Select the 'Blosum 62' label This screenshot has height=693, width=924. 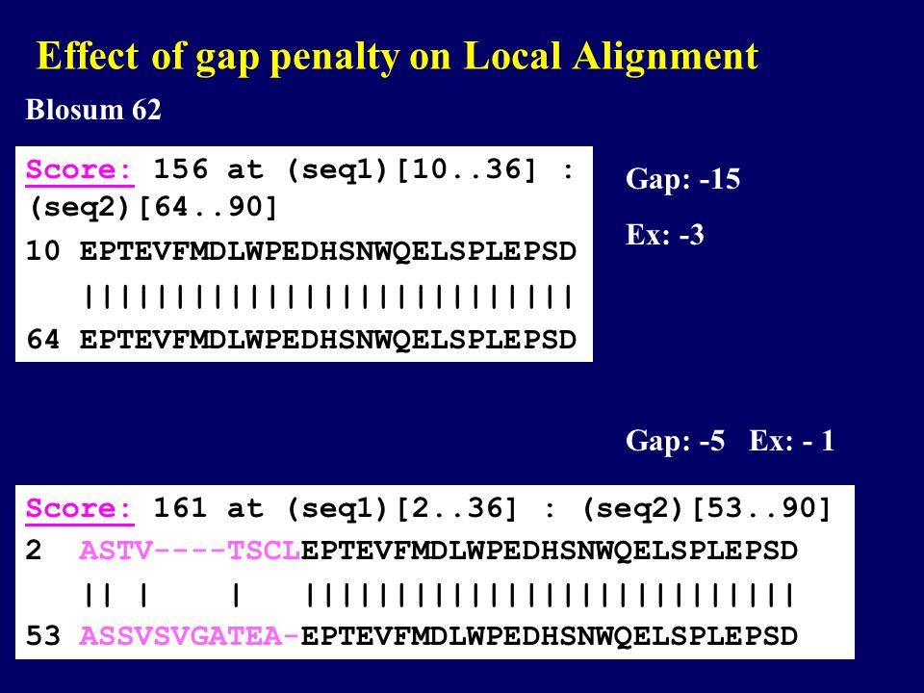[x=93, y=110]
